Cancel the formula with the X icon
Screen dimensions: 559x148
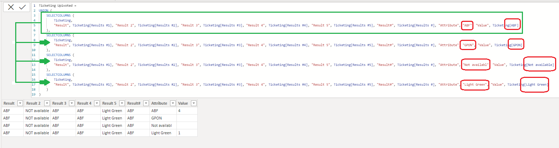pyautogui.click(x=11, y=7)
